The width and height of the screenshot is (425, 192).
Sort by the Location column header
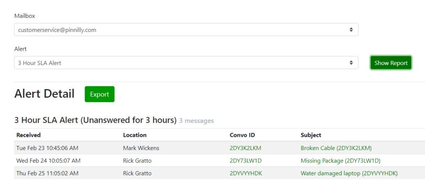135,135
